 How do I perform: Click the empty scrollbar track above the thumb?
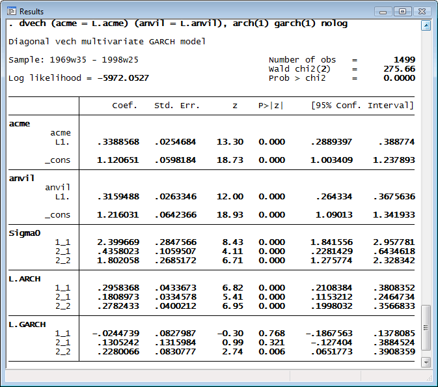coord(426,163)
